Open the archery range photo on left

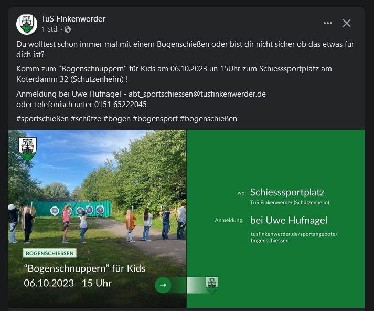tap(97, 219)
